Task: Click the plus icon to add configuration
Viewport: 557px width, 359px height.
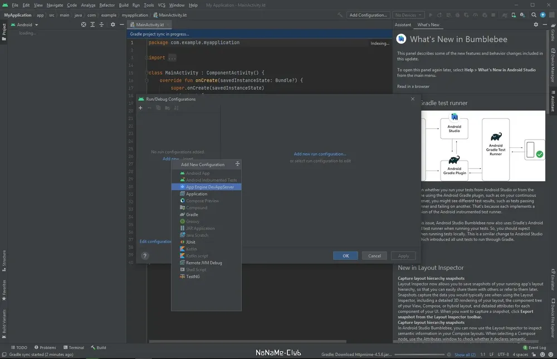Action: [140, 108]
